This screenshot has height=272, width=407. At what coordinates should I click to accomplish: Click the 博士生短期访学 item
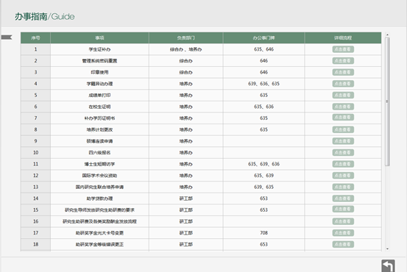(x=99, y=164)
